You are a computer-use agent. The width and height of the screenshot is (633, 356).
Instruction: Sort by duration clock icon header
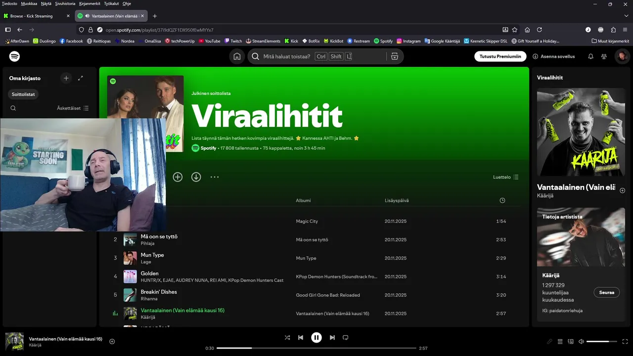tap(502, 200)
